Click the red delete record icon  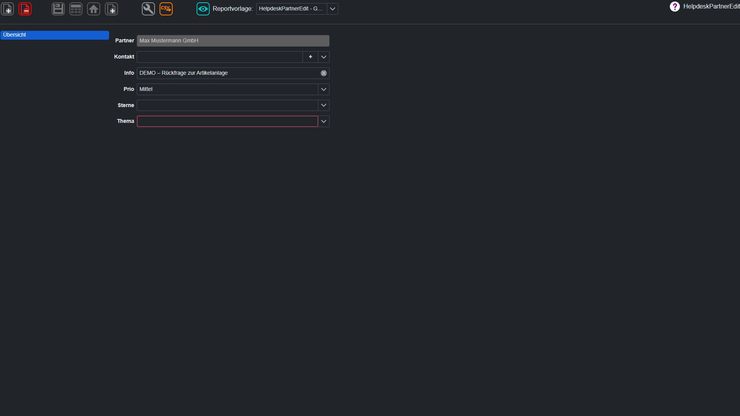[x=25, y=9]
